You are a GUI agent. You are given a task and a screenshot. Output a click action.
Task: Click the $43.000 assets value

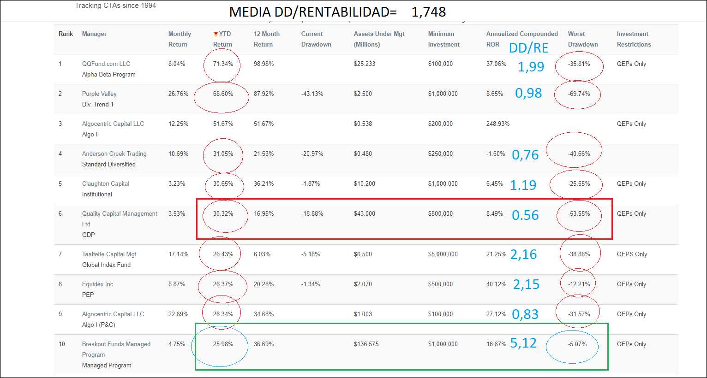point(365,214)
